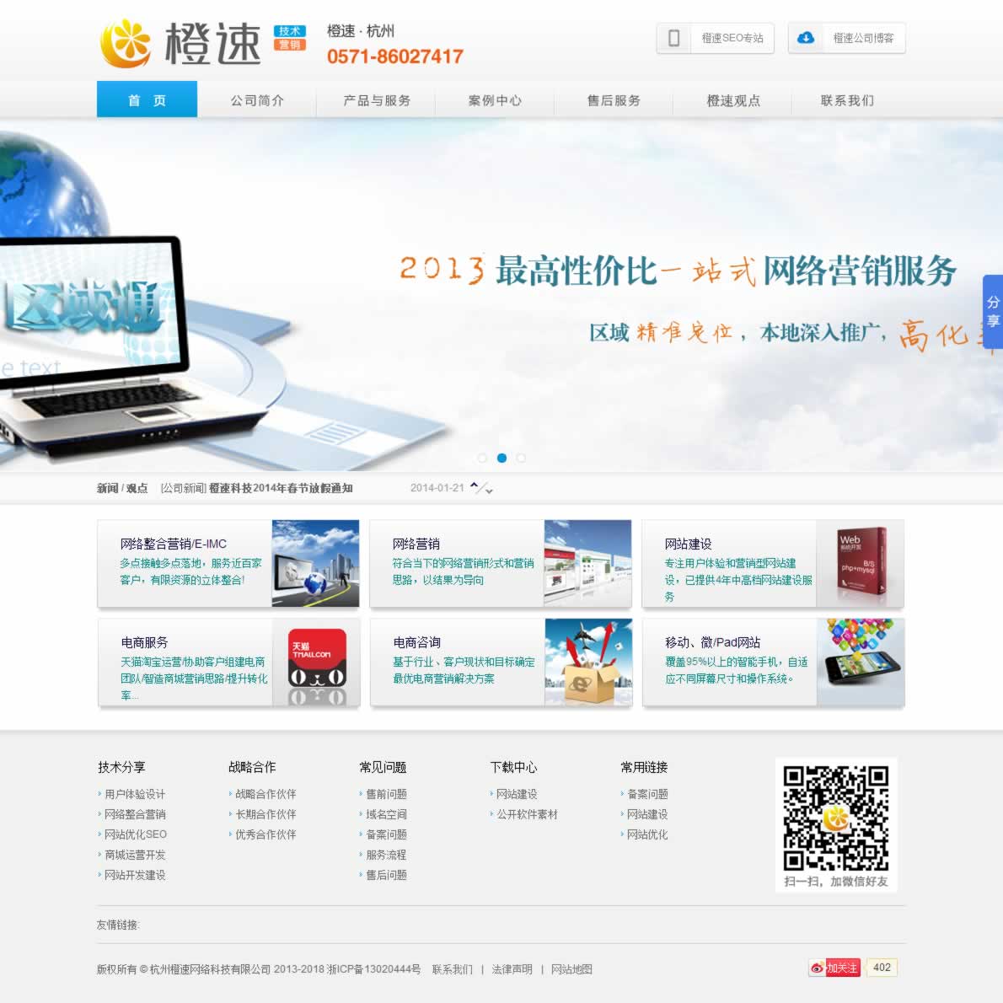Image resolution: width=1003 pixels, height=1003 pixels.
Task: Click the phone icon beside 橙速SEO专站
Action: point(673,38)
